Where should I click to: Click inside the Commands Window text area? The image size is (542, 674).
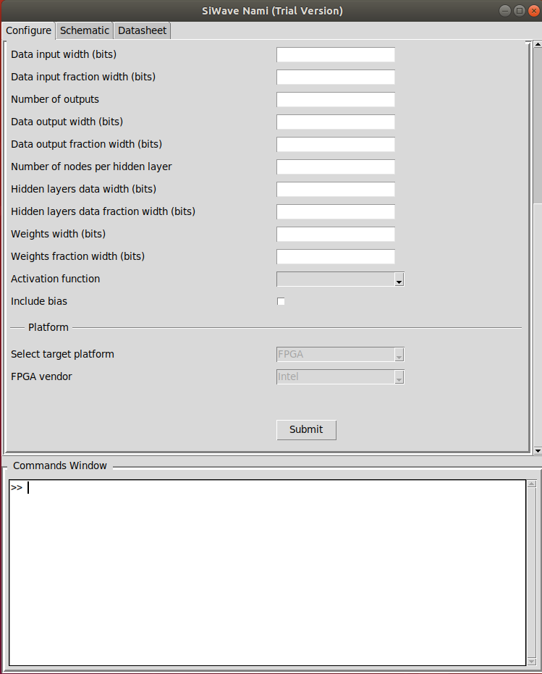click(x=268, y=572)
